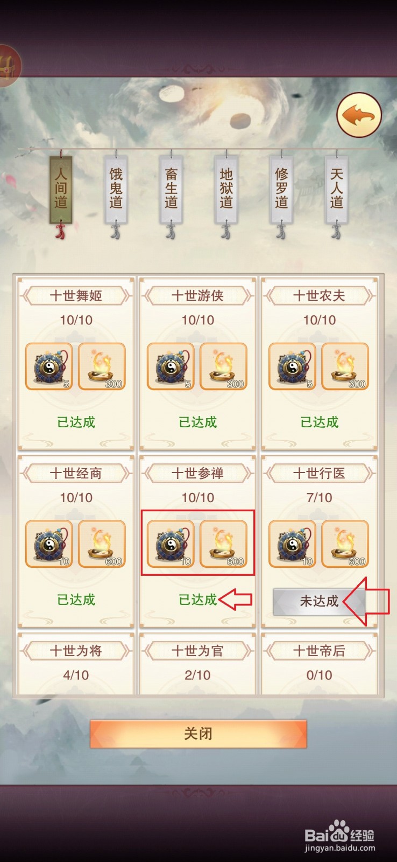397x862 pixels.
Task: Switch to 地狱道 banner tab
Action: [x=226, y=190]
